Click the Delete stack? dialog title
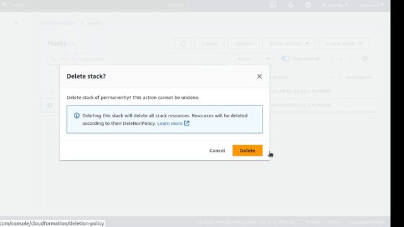Image resolution: width=404 pixels, height=227 pixels. (x=86, y=76)
